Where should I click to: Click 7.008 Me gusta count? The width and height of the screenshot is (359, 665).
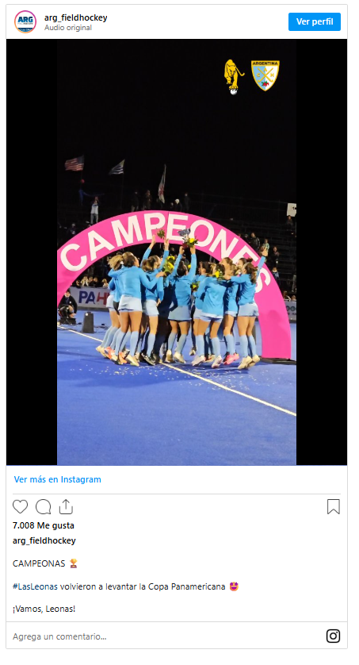43,525
